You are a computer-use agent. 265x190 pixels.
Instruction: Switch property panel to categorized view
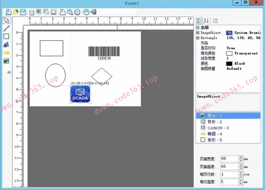tap(199, 21)
